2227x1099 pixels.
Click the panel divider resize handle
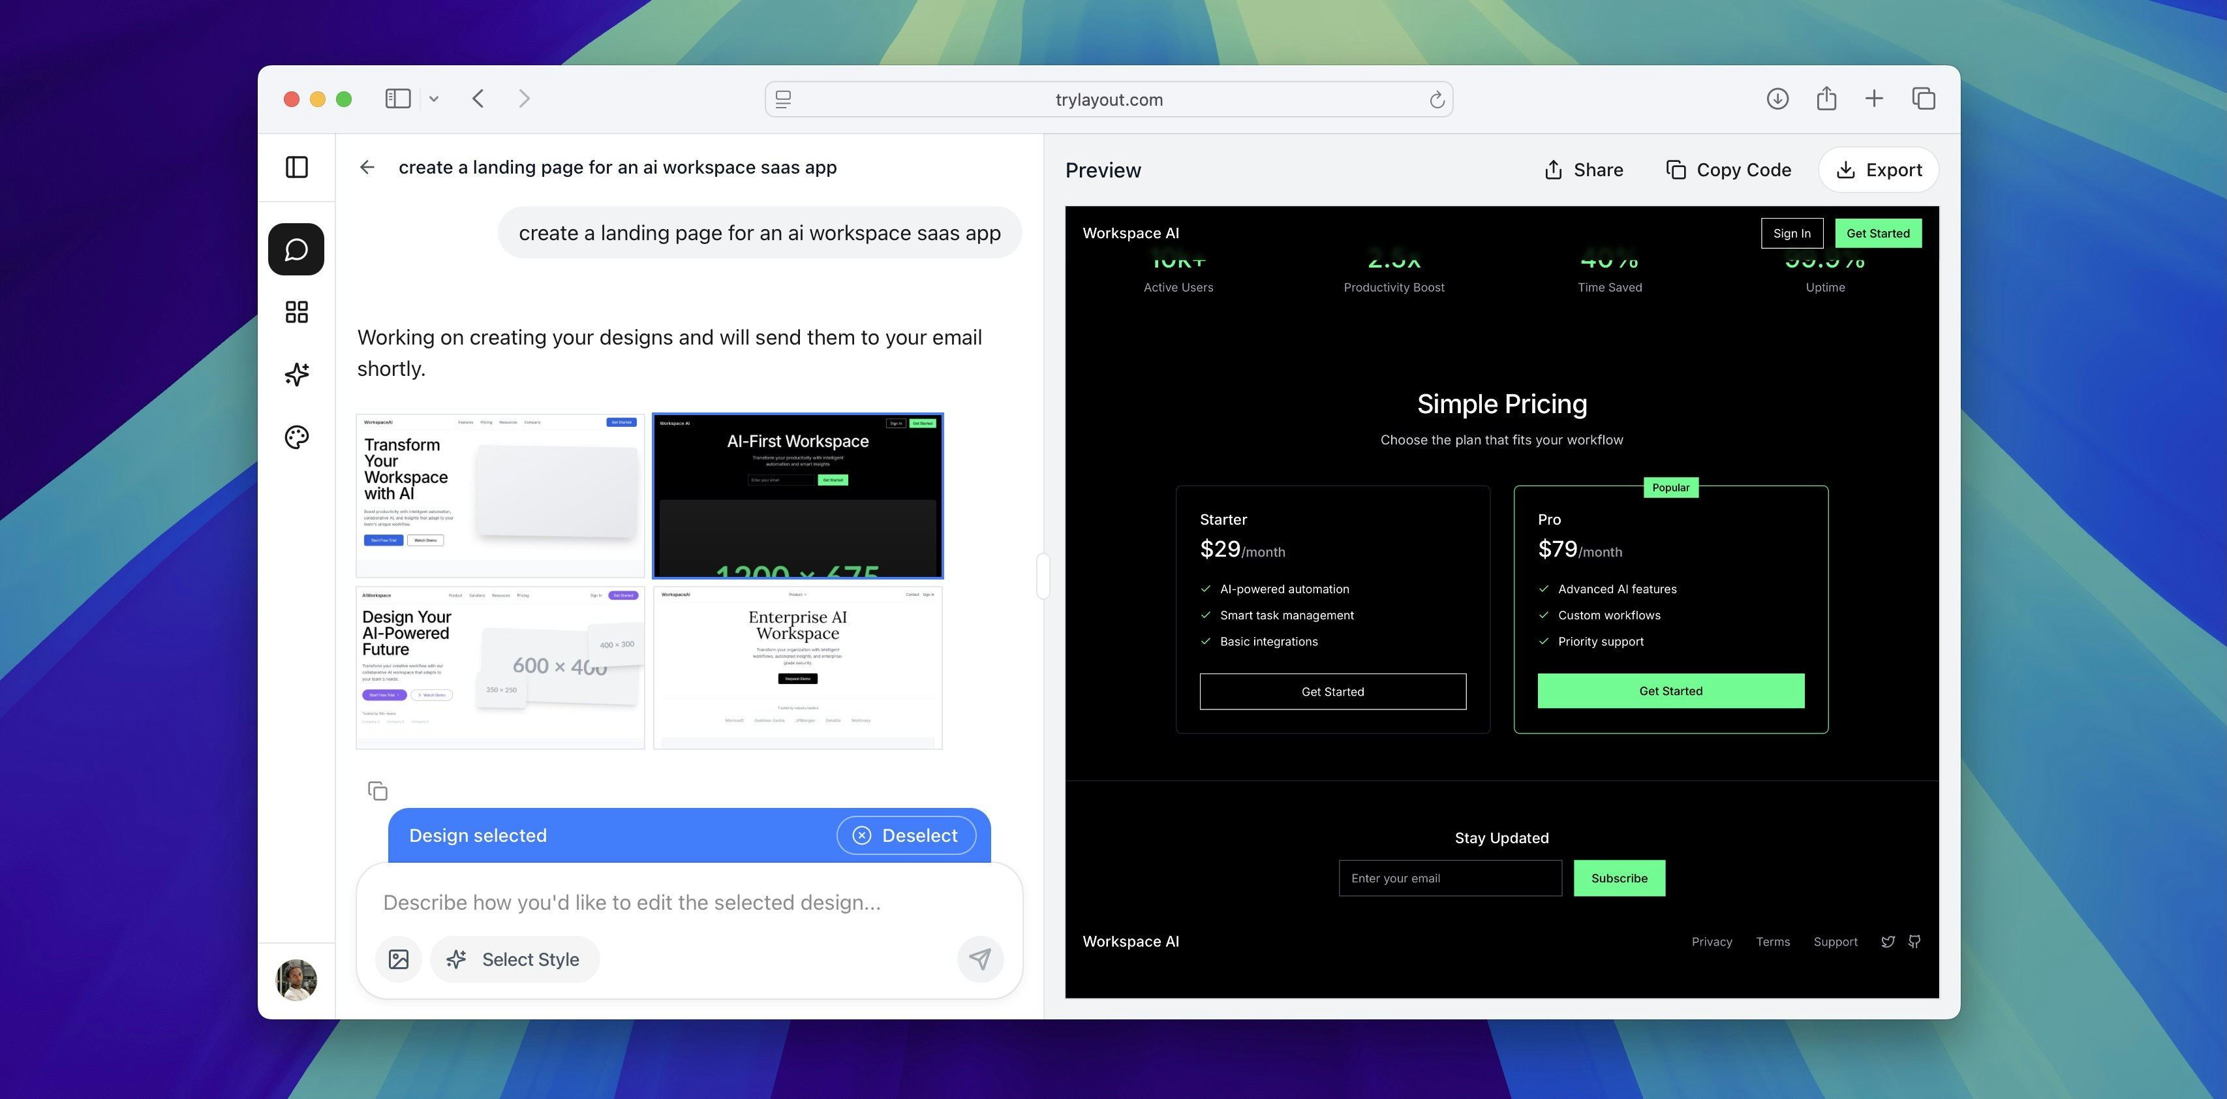(x=1043, y=576)
